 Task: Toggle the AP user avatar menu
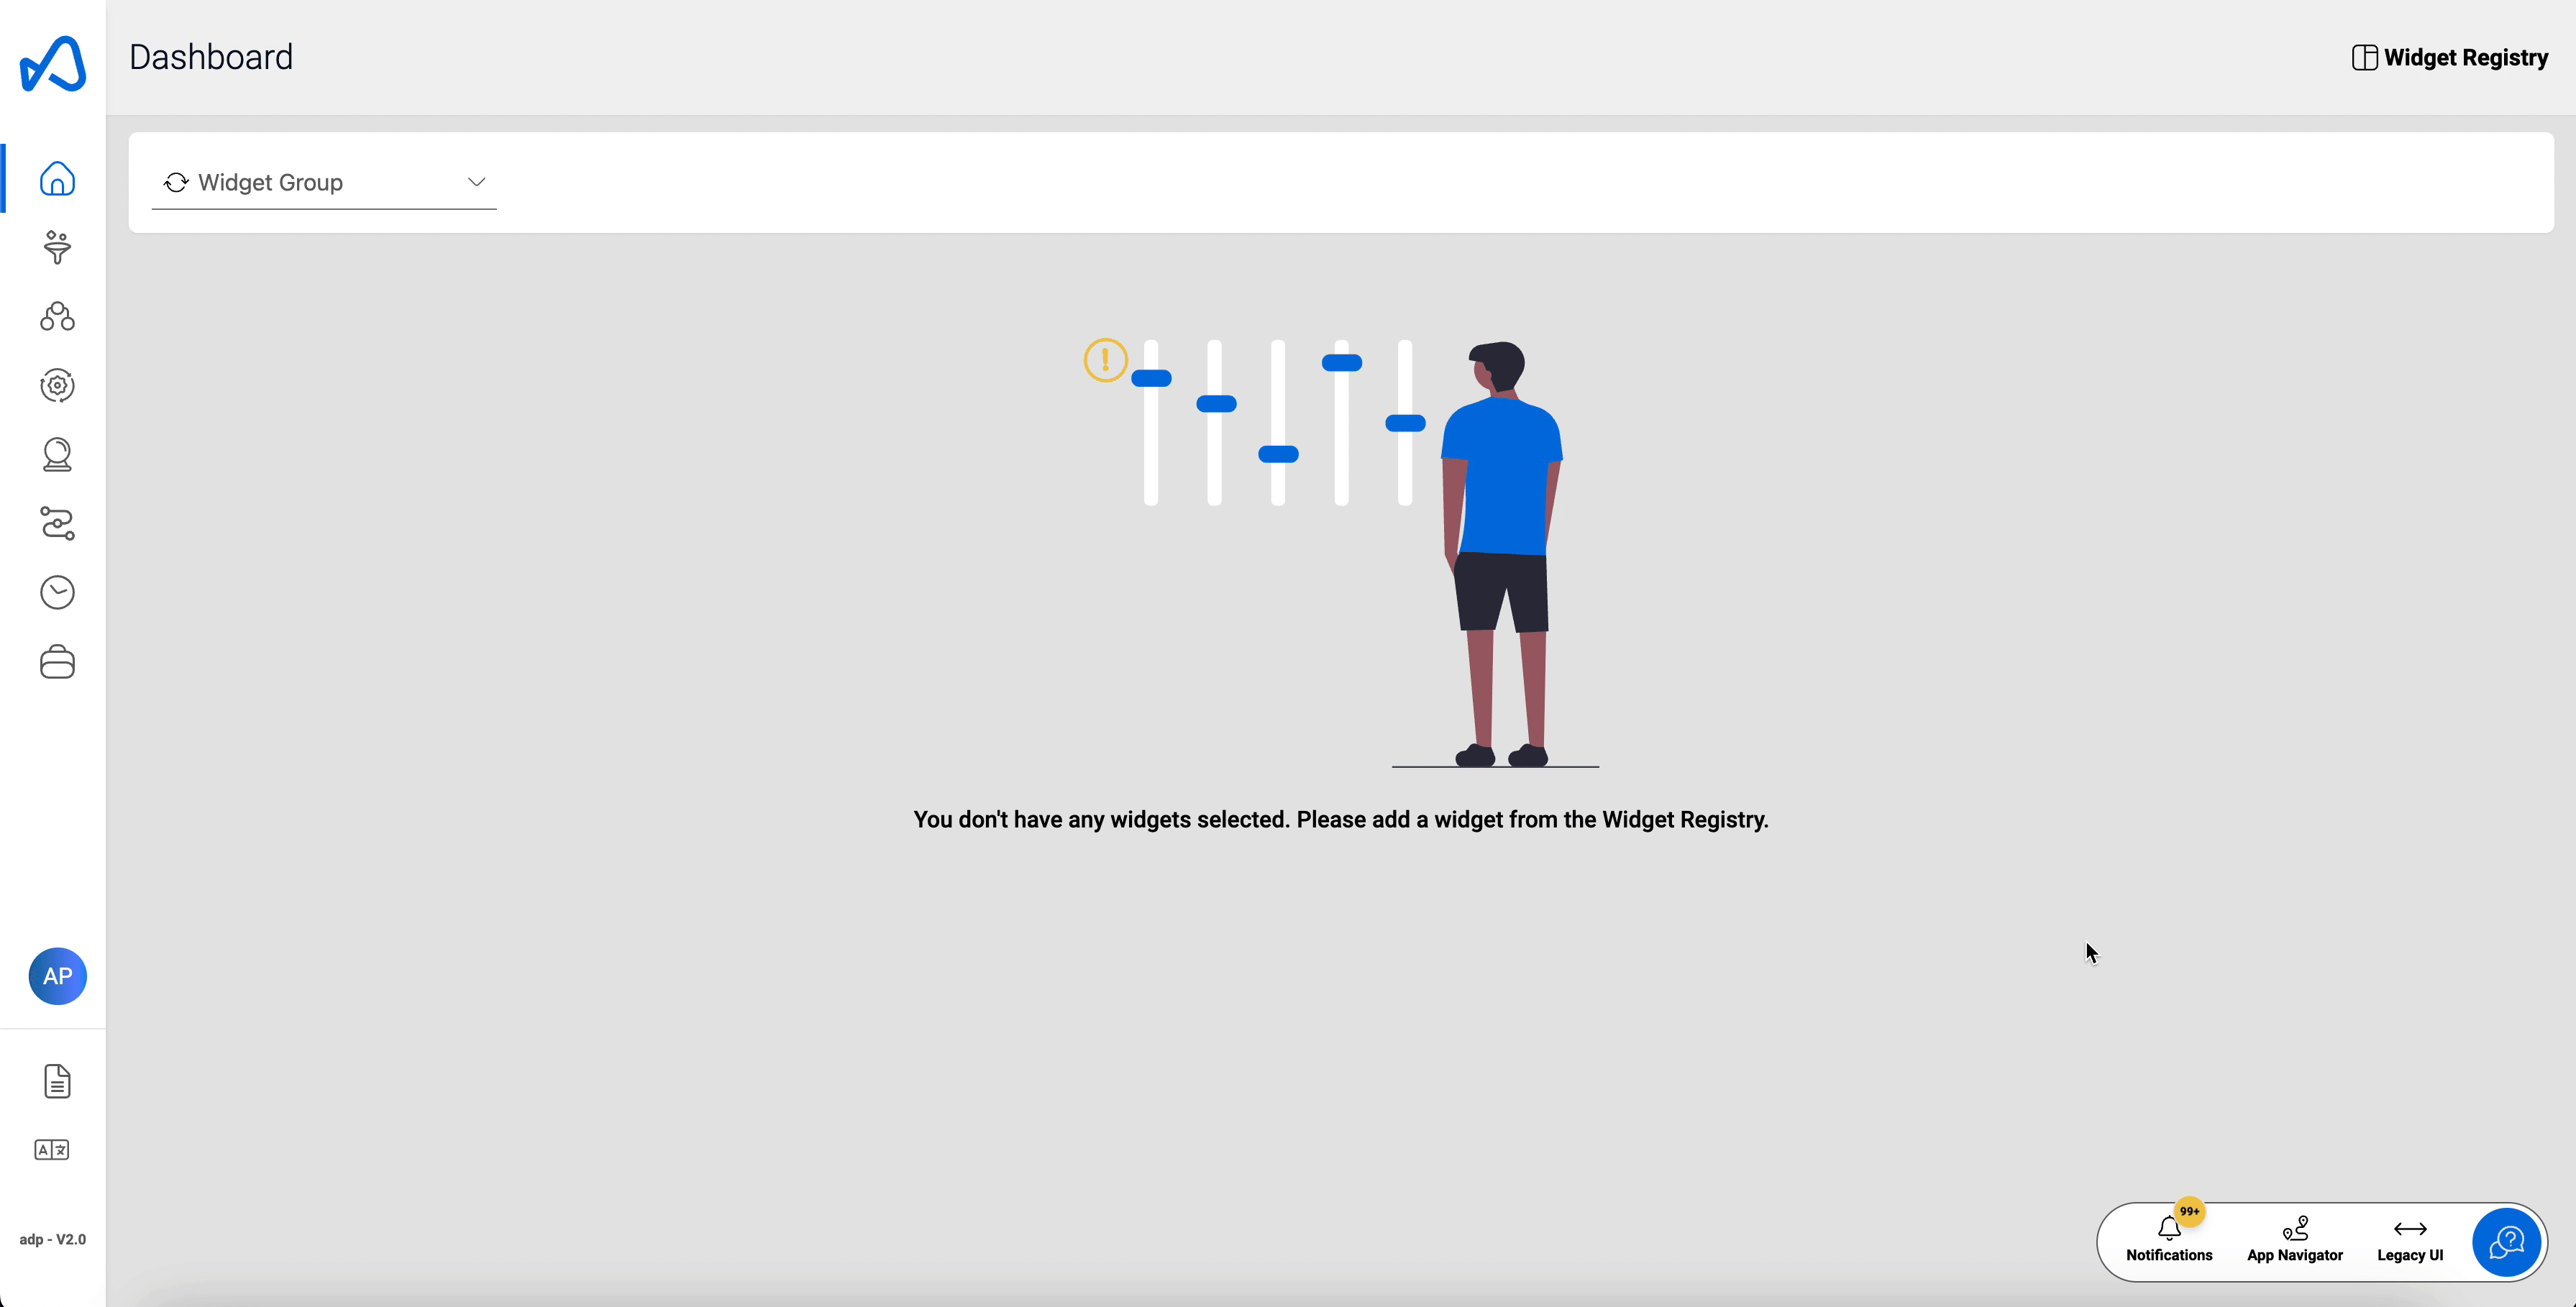(57, 977)
